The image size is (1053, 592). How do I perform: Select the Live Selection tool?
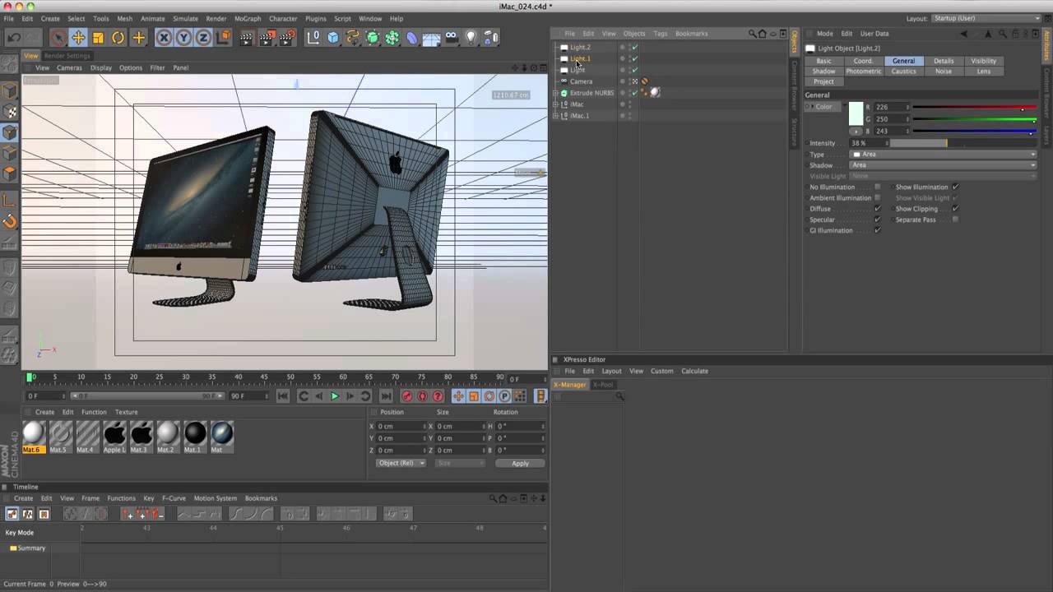pyautogui.click(x=58, y=37)
